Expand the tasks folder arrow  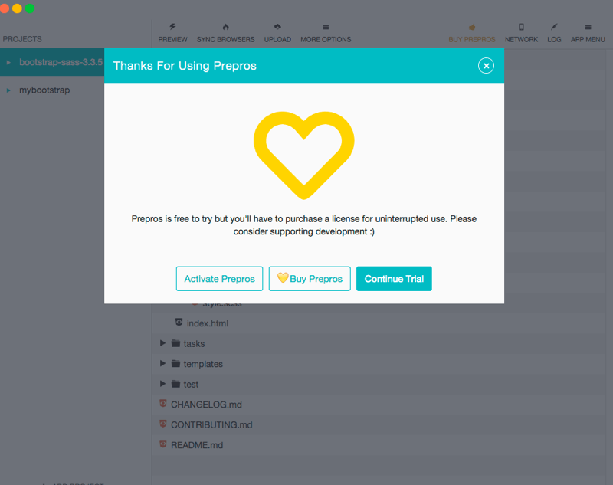[x=162, y=343]
